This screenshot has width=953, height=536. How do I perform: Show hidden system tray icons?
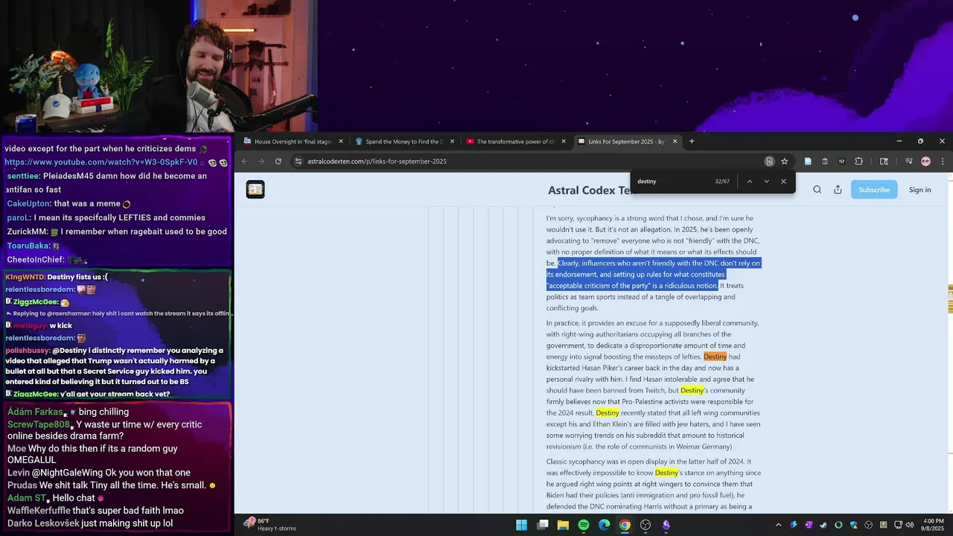coord(779,526)
